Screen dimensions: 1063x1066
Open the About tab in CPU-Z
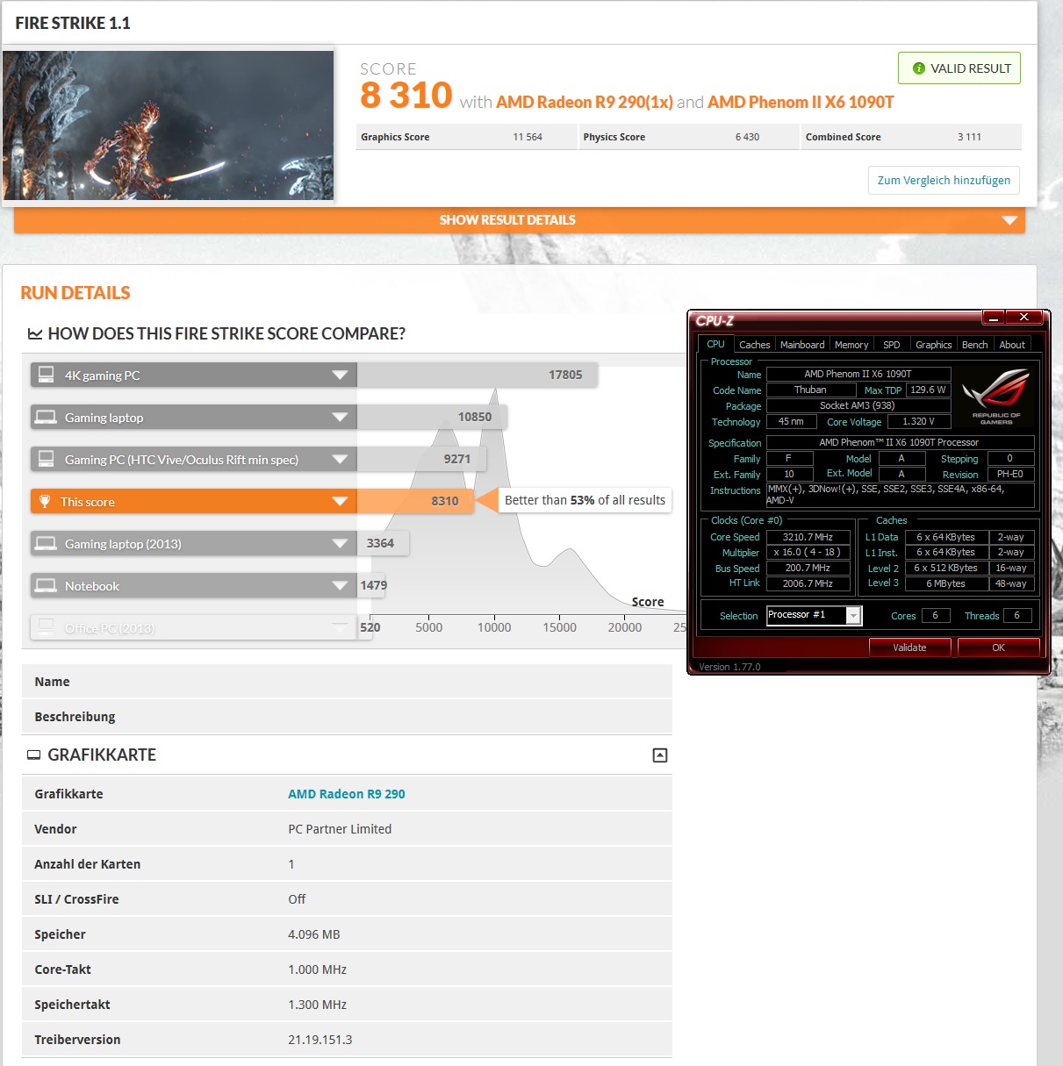click(x=1012, y=345)
